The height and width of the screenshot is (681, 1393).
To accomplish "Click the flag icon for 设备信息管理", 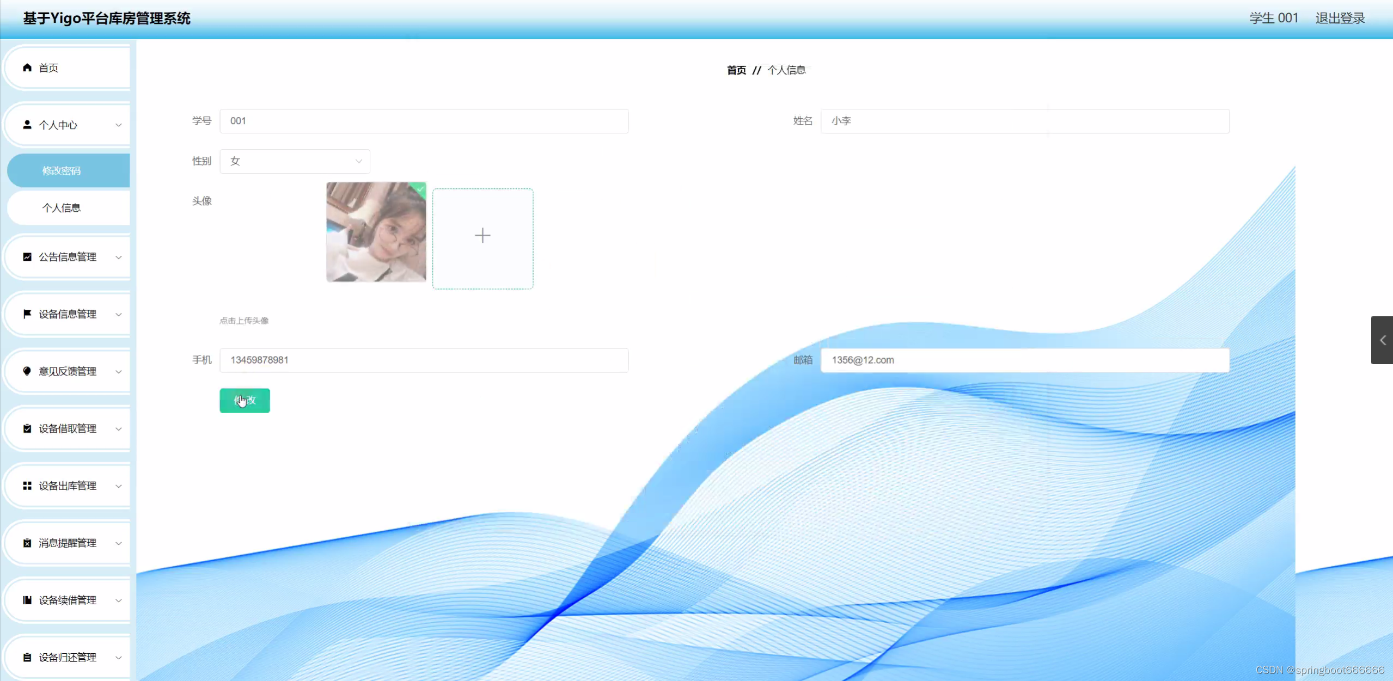I will tap(27, 314).
